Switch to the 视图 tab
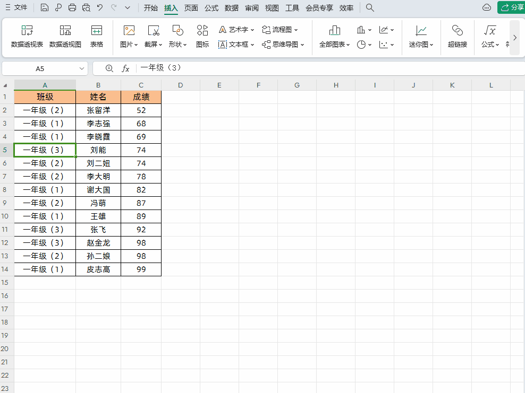The width and height of the screenshot is (525, 393). point(272,7)
